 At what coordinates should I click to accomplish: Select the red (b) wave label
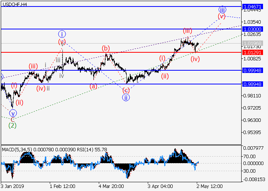click(106, 49)
